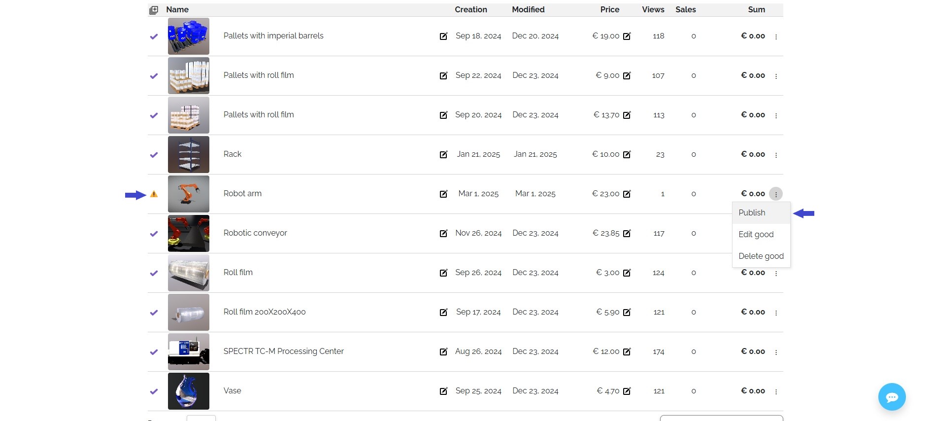Viewport: 934px width, 421px height.
Task: Click the orange warning icon on Robot arm
Action: 154,194
